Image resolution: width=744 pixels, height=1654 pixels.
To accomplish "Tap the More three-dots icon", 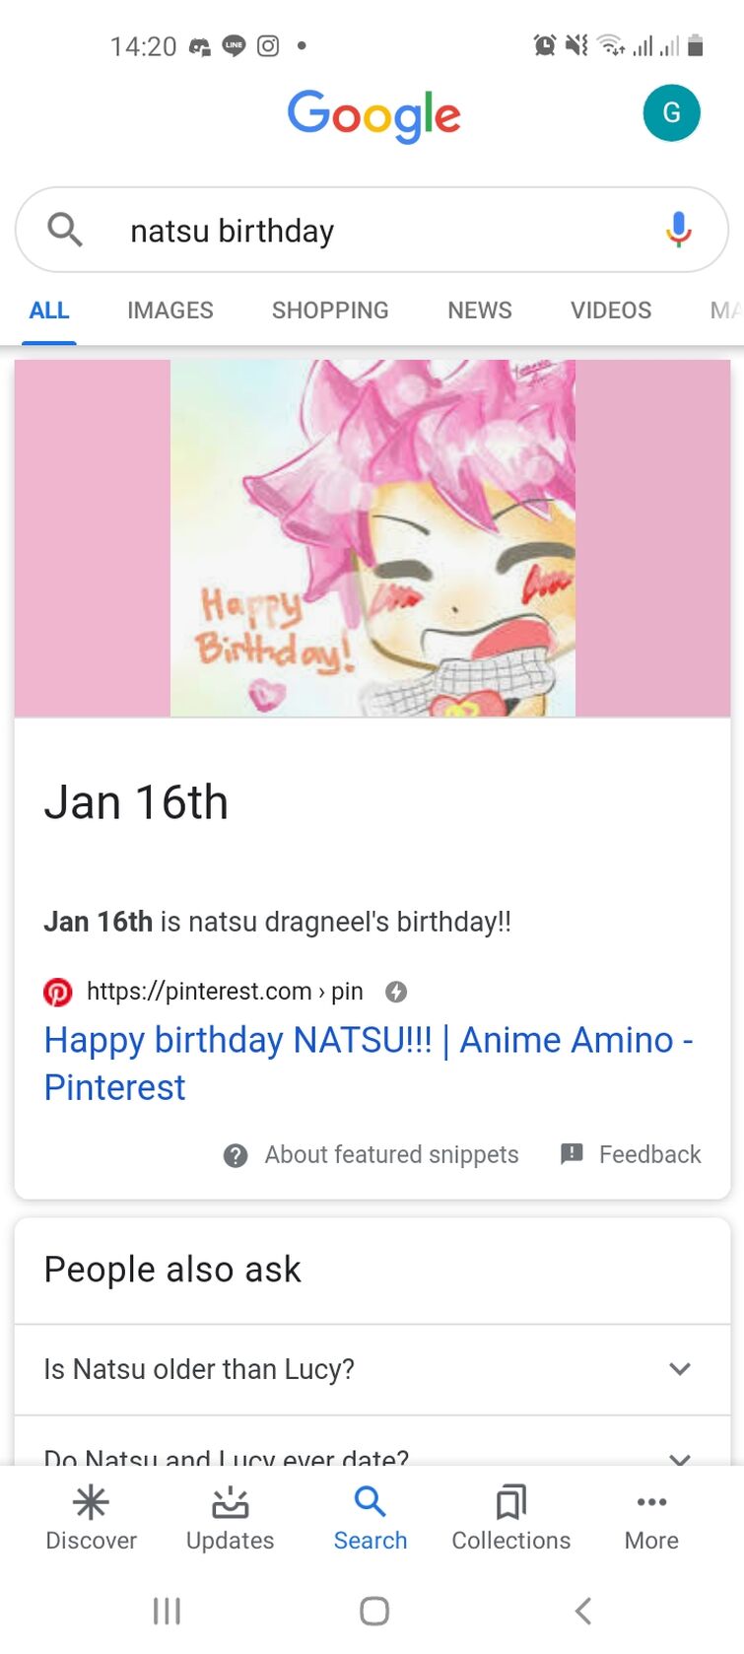I will (651, 1502).
